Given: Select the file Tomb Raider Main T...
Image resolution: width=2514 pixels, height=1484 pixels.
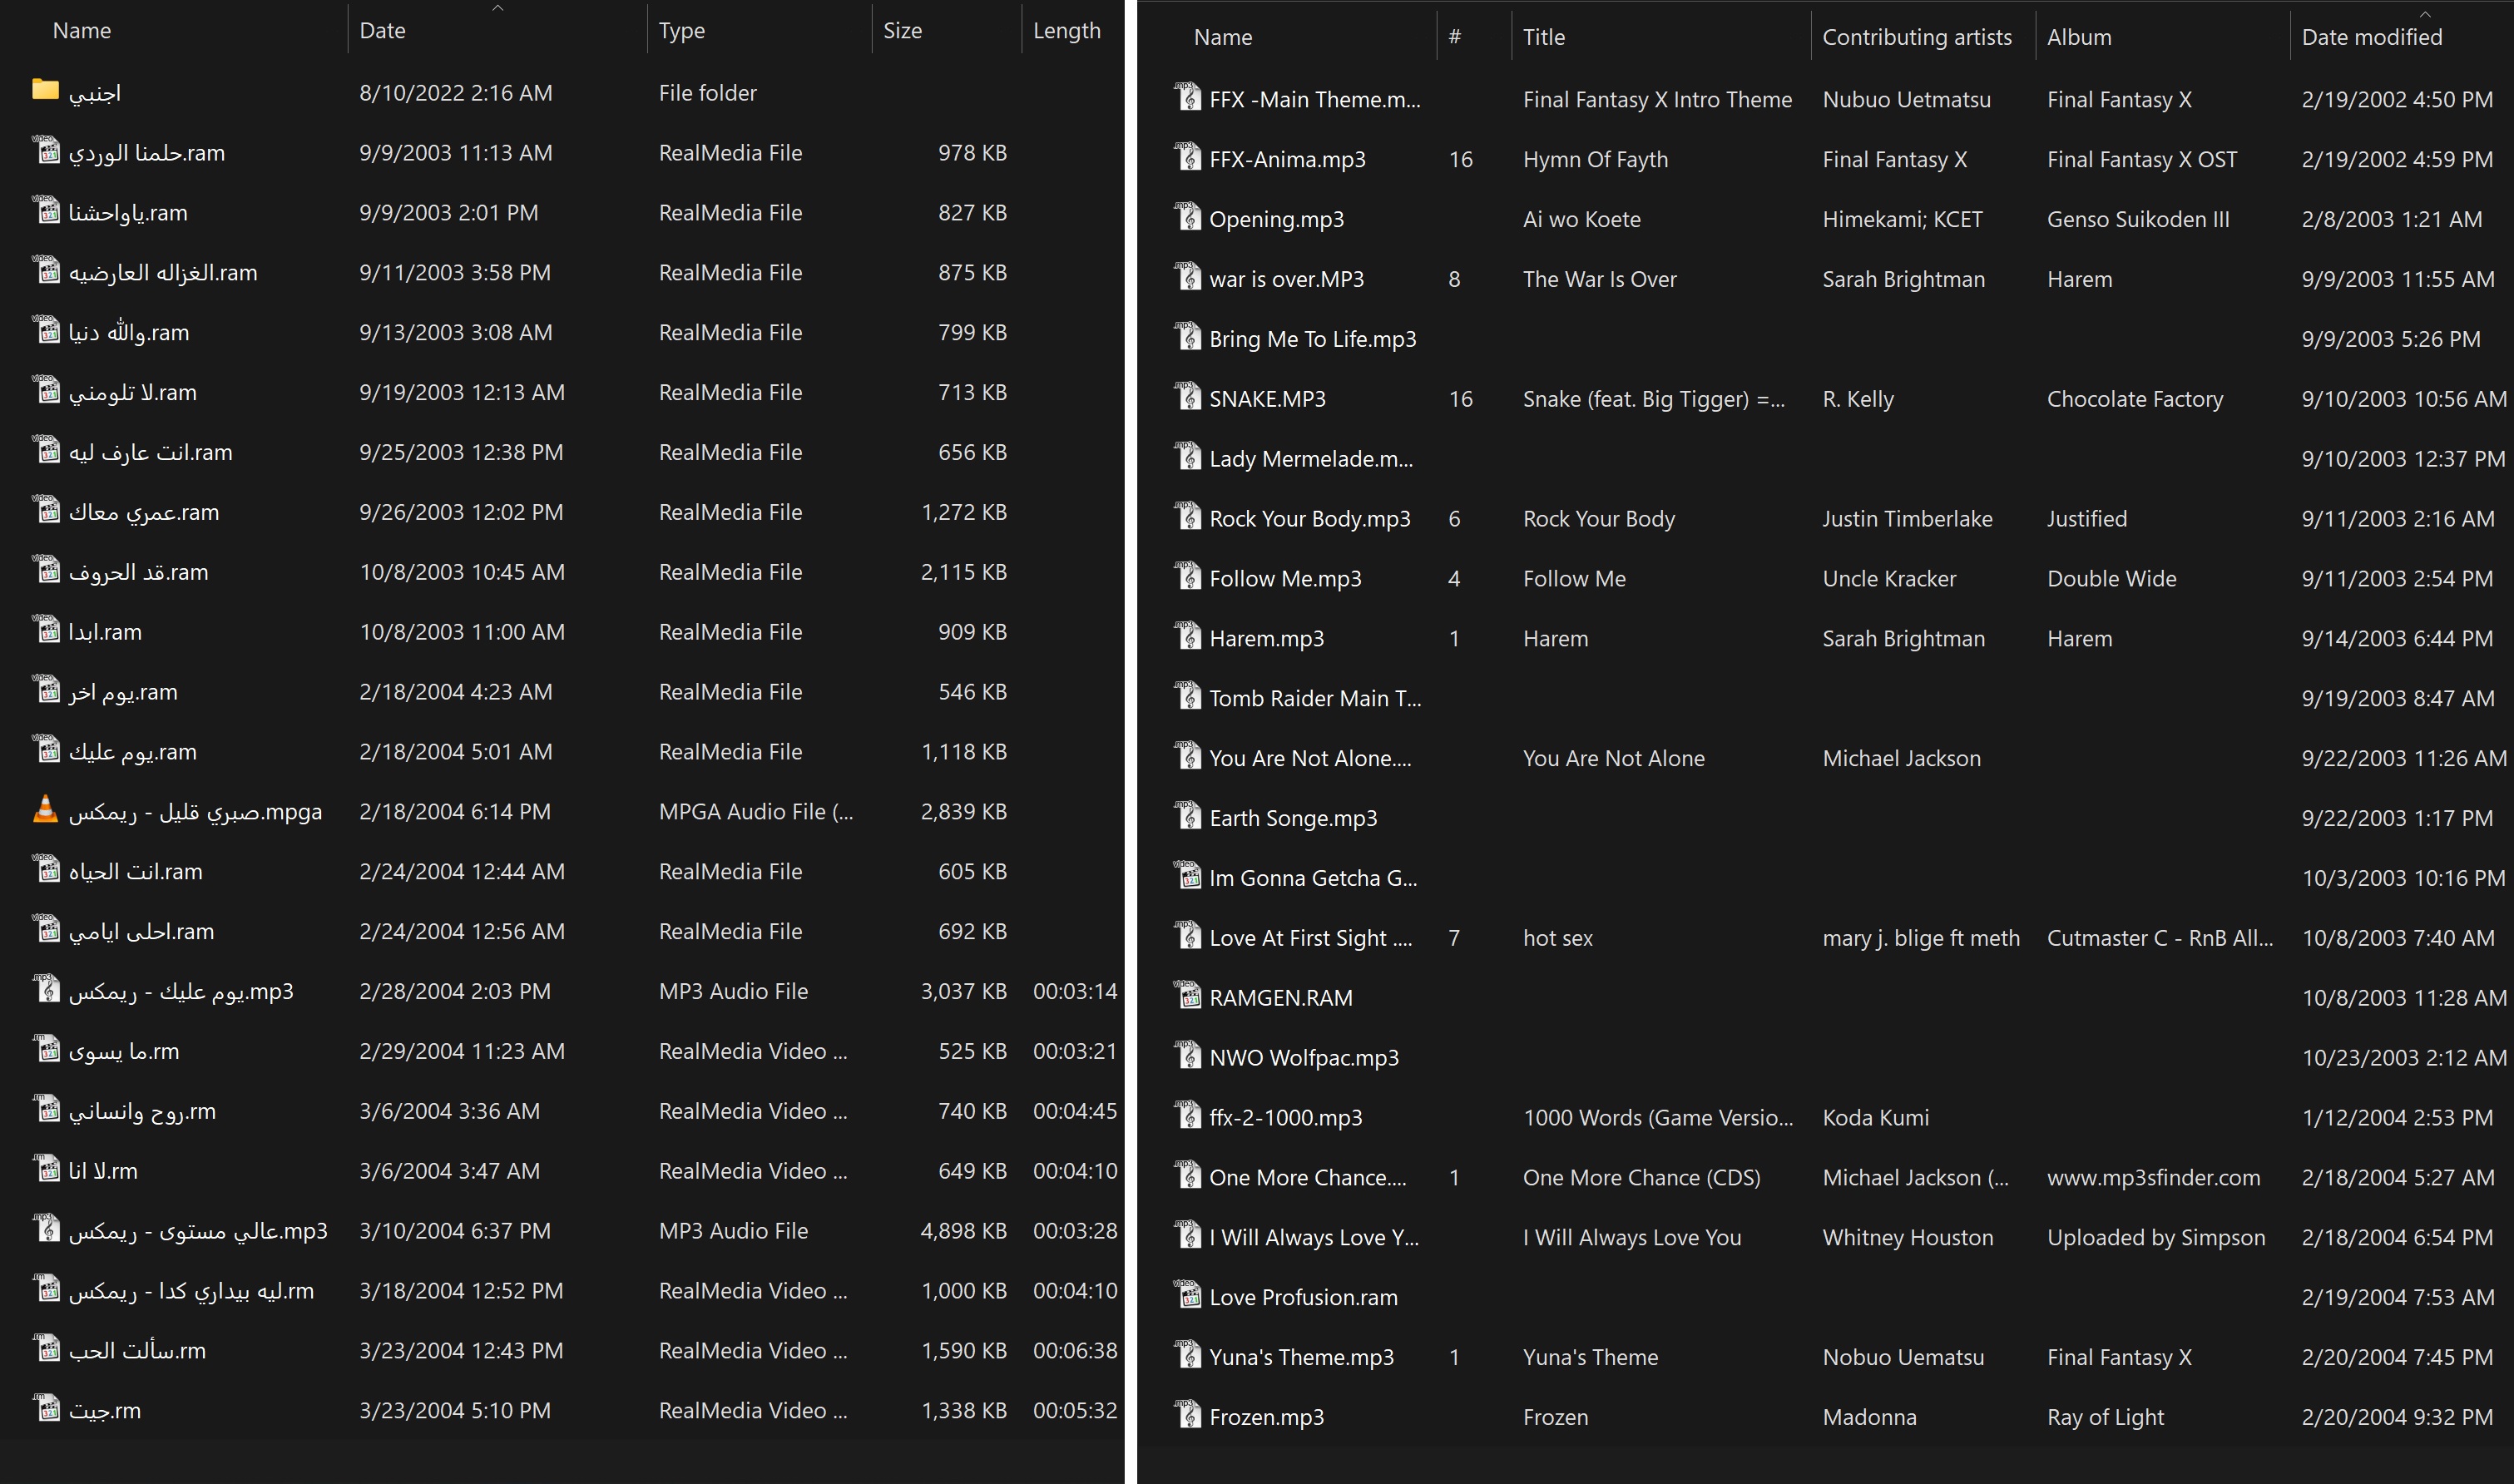Looking at the screenshot, I should point(1315,698).
